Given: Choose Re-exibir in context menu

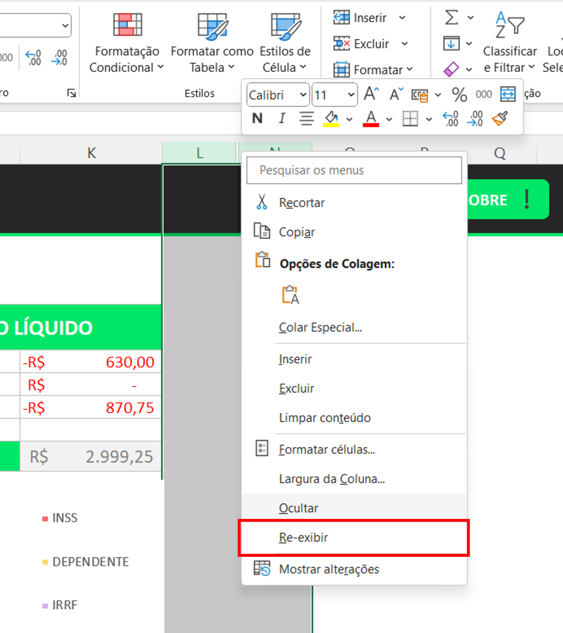Looking at the screenshot, I should 354,537.
